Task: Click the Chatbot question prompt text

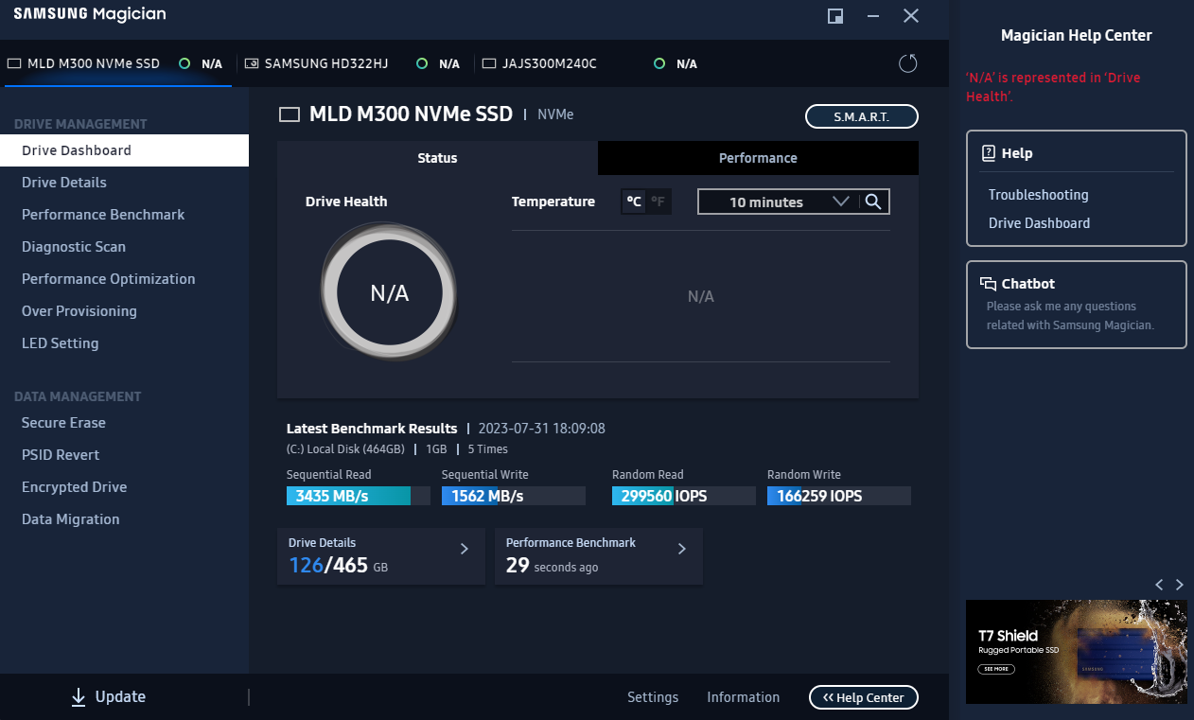Action: pos(1070,315)
